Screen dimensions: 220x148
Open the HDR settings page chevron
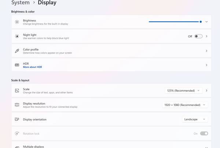206,65
